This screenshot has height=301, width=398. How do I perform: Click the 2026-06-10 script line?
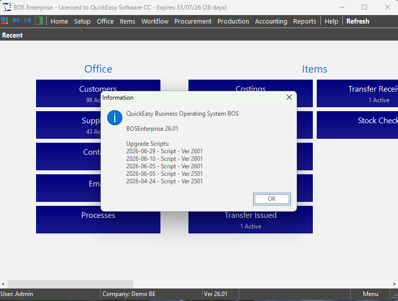164,159
